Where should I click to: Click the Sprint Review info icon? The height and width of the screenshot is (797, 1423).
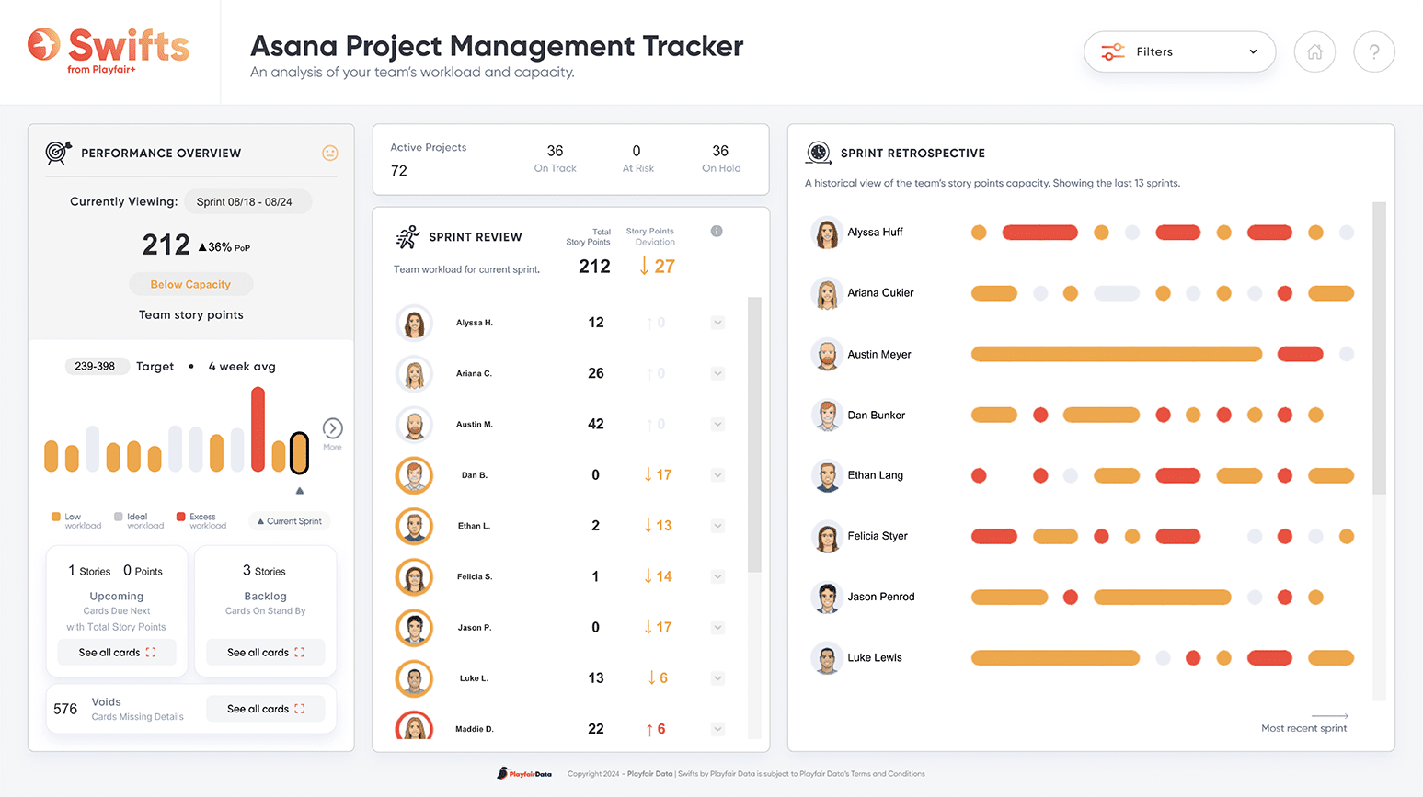pos(717,232)
